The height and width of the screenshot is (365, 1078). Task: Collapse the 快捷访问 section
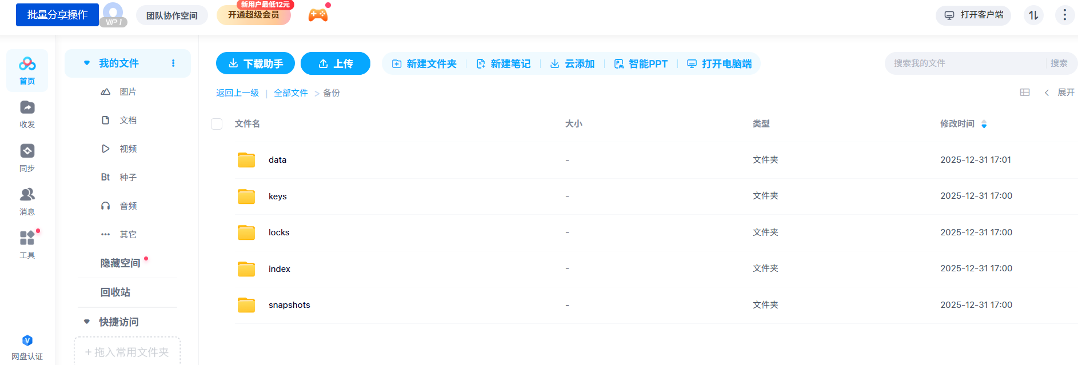pos(87,322)
